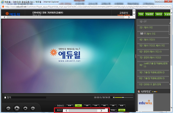The height and width of the screenshot is (113, 173).
Task: Set playback speed to 0.8
Action: pyautogui.click(x=69, y=106)
